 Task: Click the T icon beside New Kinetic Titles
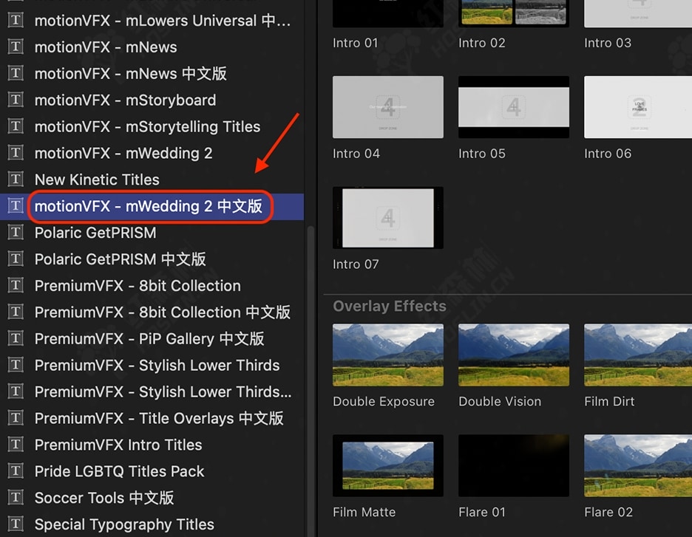[x=16, y=179]
